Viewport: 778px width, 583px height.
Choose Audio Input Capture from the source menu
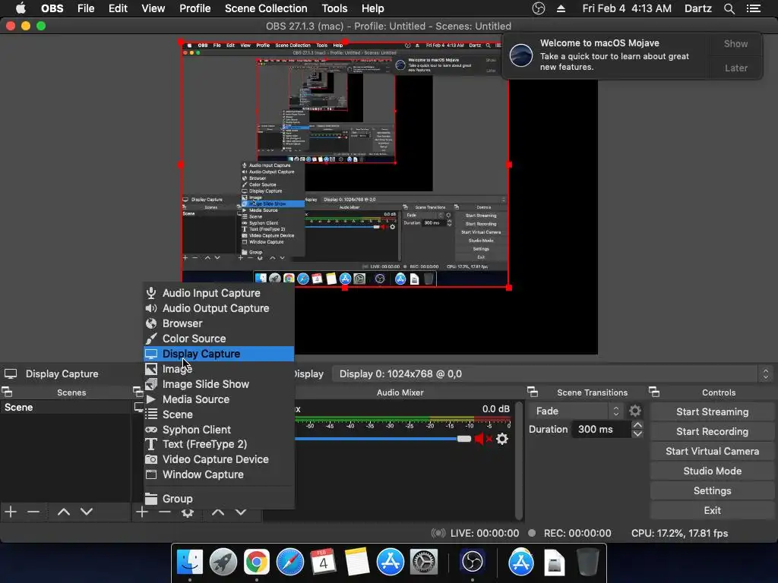(x=219, y=293)
